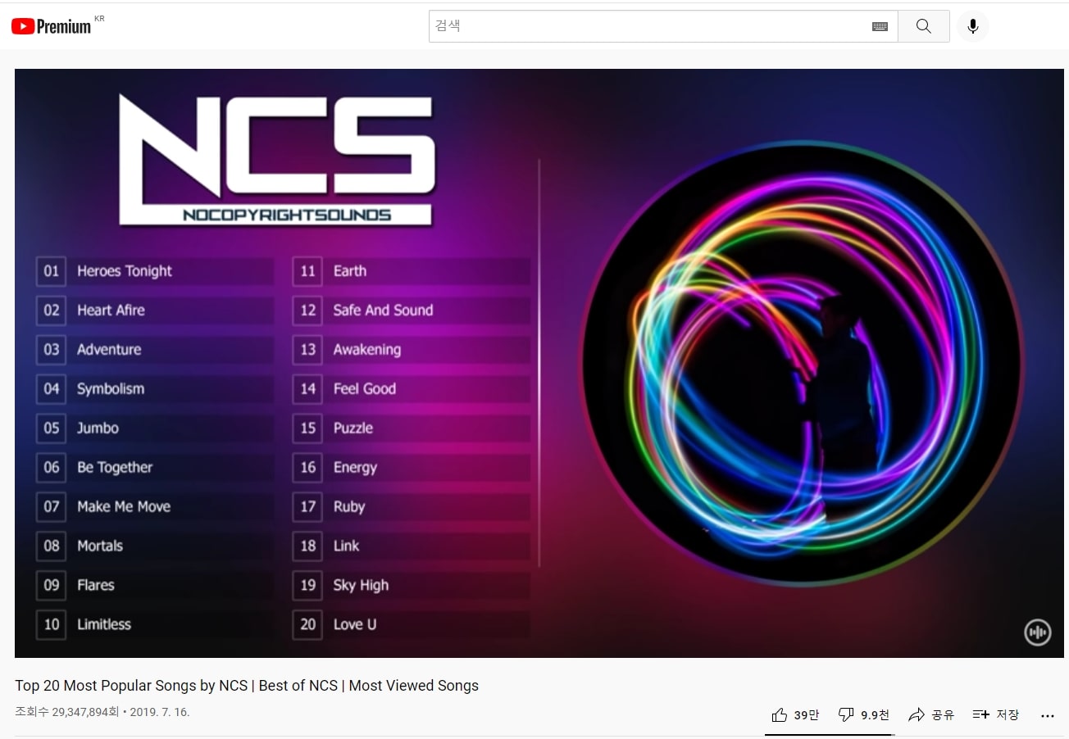1069x739 pixels.
Task: Click track 01 Heroes Tonight
Action: 155,271
